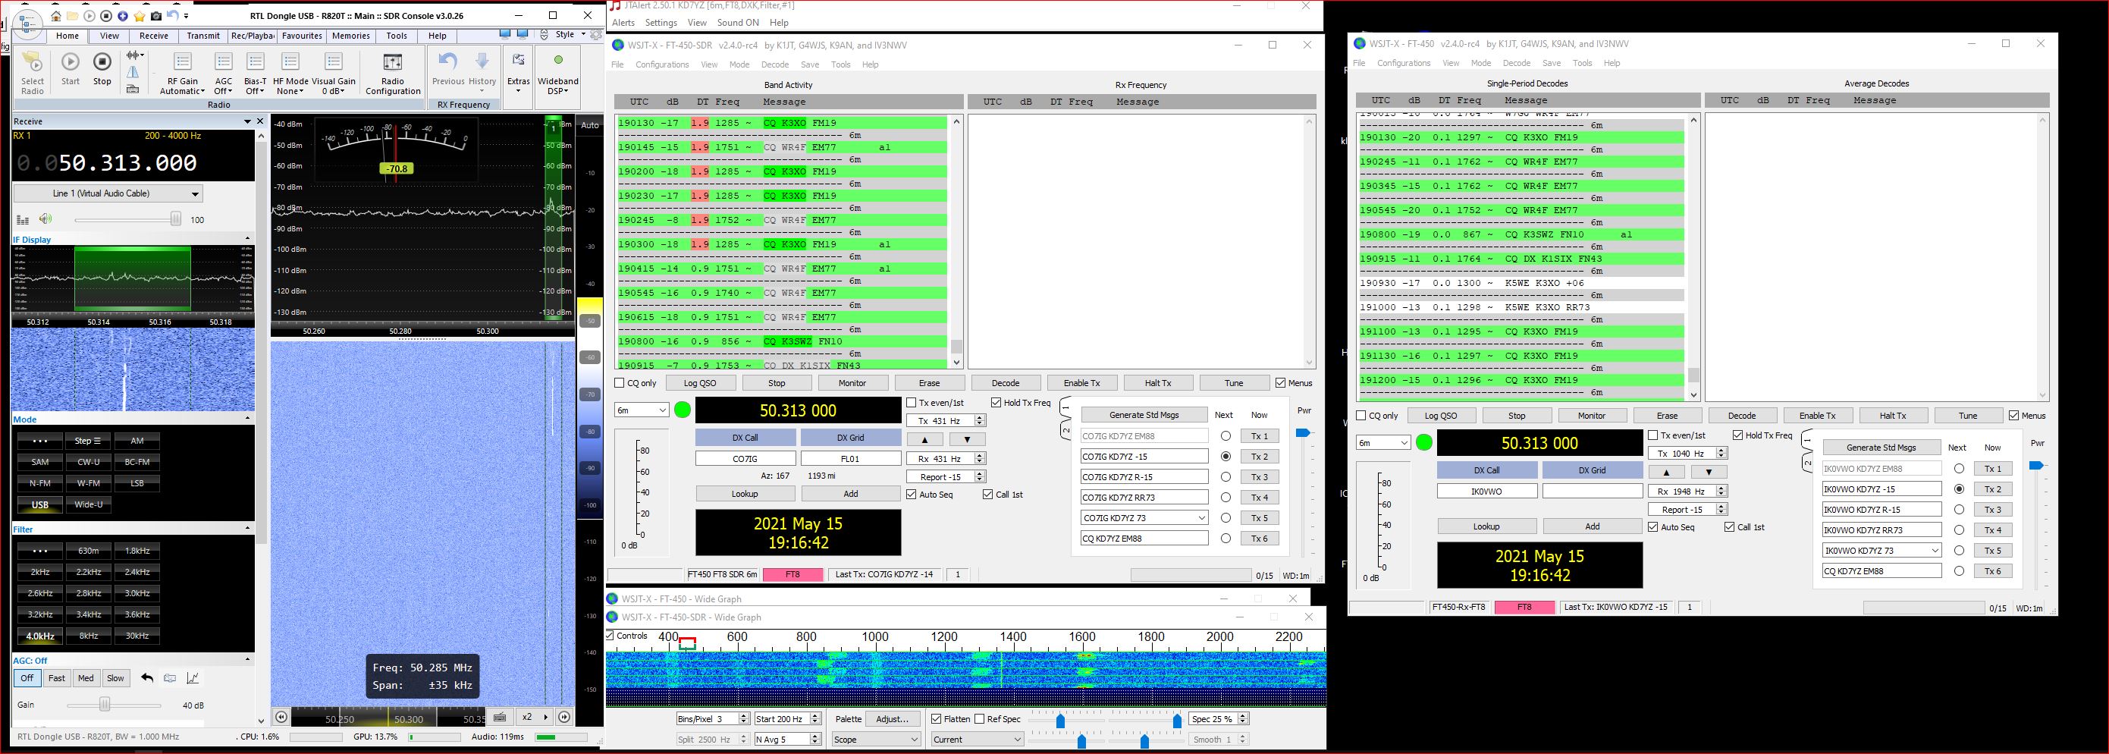Open the Wideband DSP menu
Screen dimensions: 2109x754
point(557,81)
